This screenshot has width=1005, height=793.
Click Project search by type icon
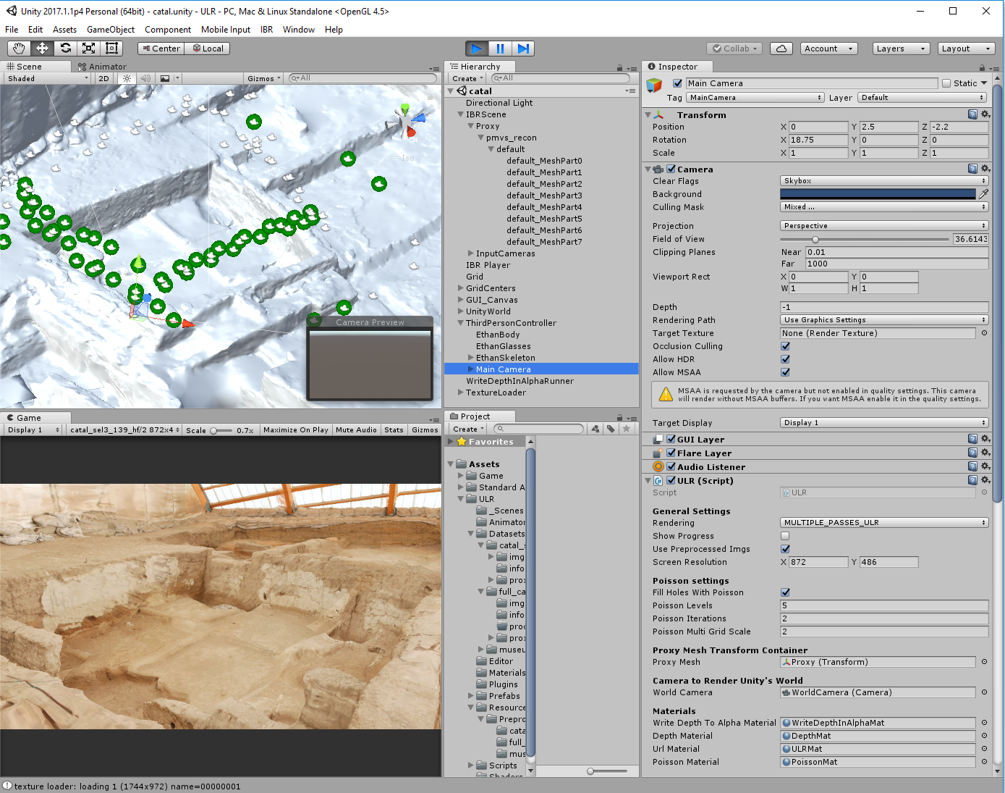click(x=595, y=429)
